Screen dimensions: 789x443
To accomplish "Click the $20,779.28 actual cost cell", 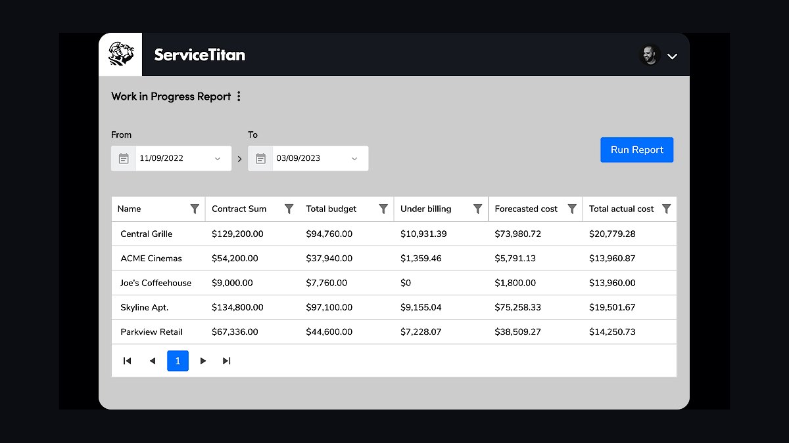I will coord(612,234).
